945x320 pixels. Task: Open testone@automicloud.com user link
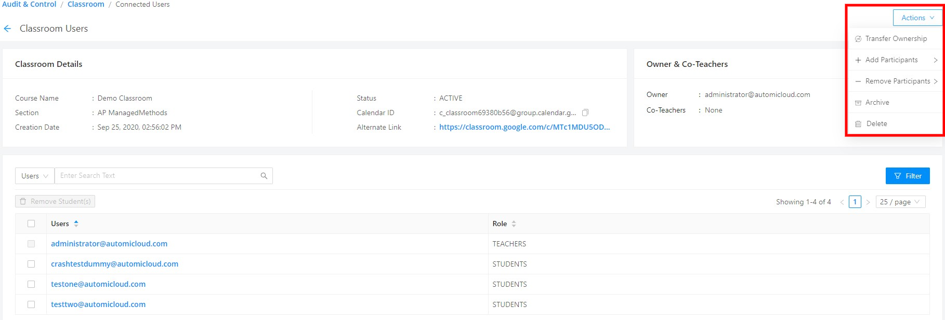point(98,284)
